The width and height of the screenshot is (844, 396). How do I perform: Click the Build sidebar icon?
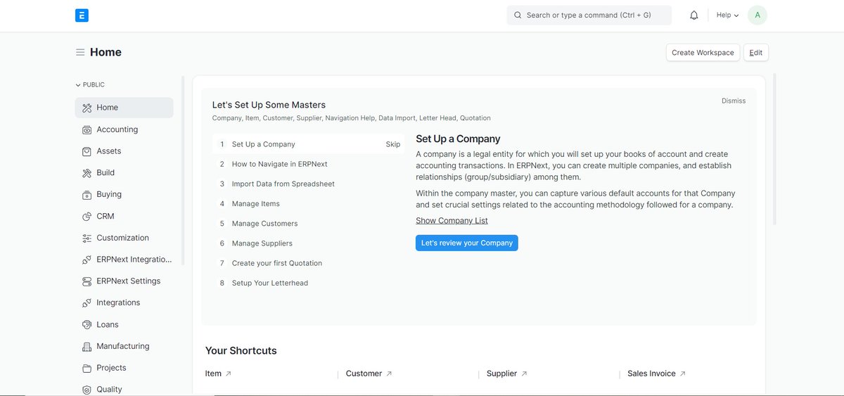pos(87,173)
